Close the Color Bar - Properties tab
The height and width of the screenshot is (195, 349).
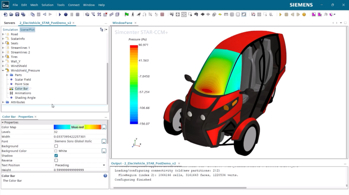35,117
